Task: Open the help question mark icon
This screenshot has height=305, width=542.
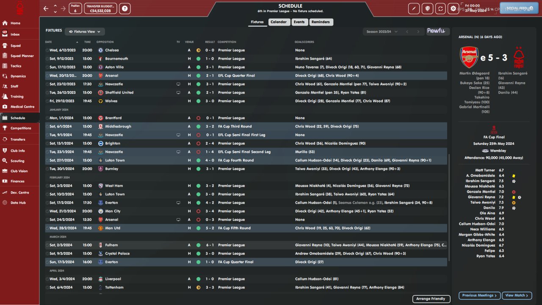Action: 124,8
